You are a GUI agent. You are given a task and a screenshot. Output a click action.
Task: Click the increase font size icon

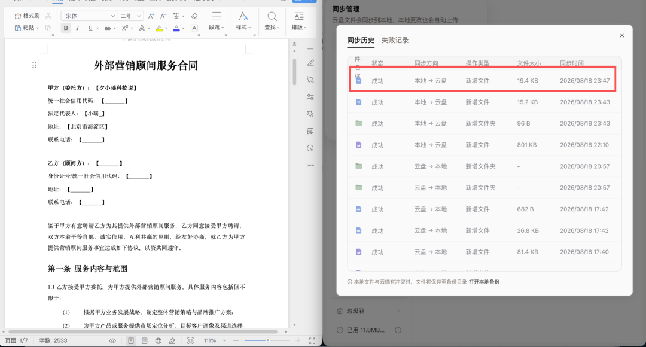tap(151, 16)
